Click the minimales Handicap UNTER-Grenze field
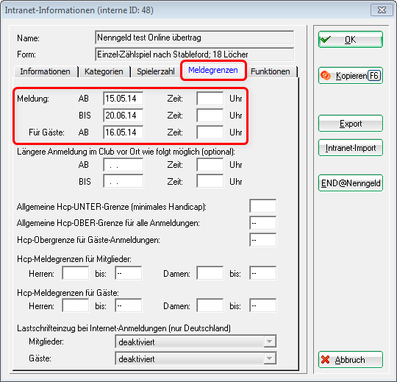This screenshot has width=397, height=382. click(262, 206)
